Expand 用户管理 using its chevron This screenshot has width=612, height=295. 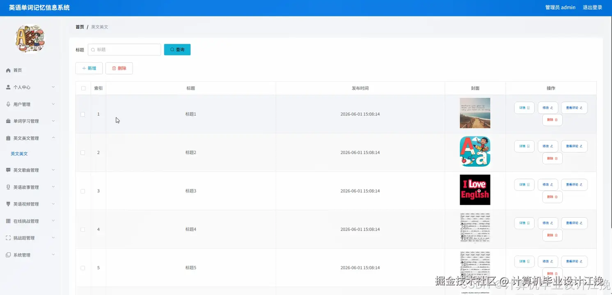[53, 104]
